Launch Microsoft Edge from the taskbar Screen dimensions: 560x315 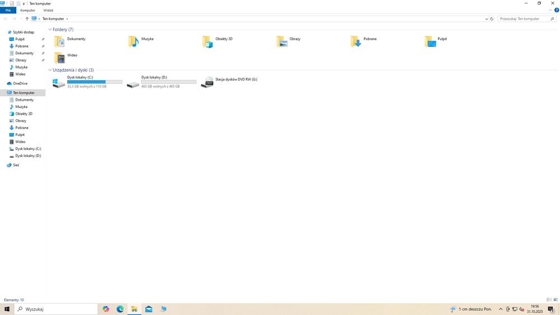[120, 309]
